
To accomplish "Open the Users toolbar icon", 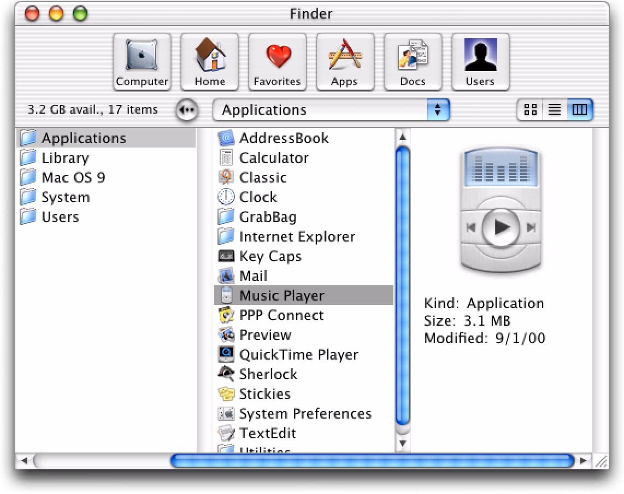I will 480,61.
